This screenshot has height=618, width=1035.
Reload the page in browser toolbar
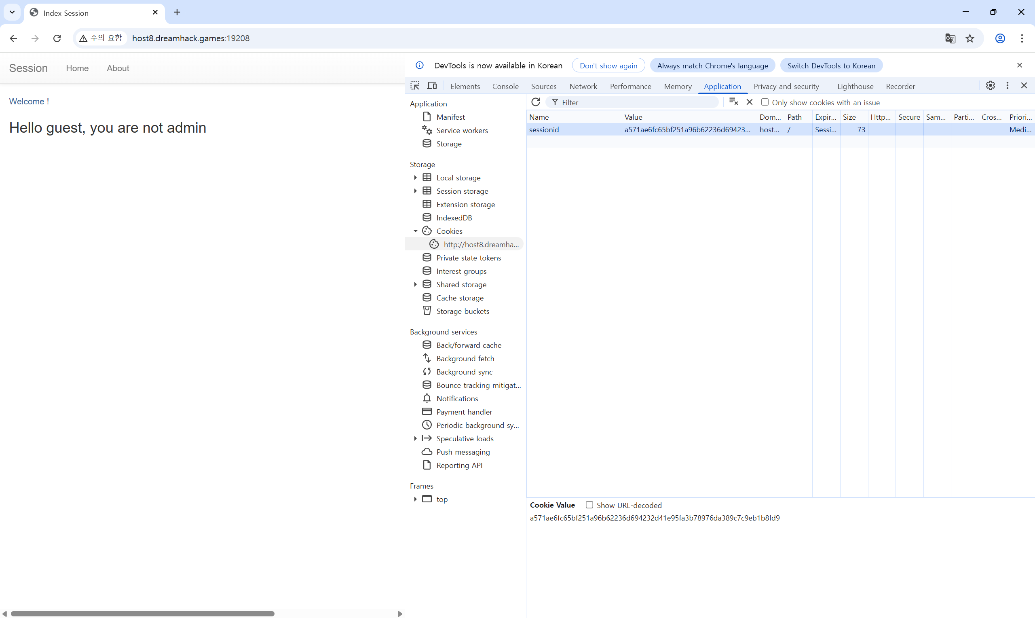57,38
